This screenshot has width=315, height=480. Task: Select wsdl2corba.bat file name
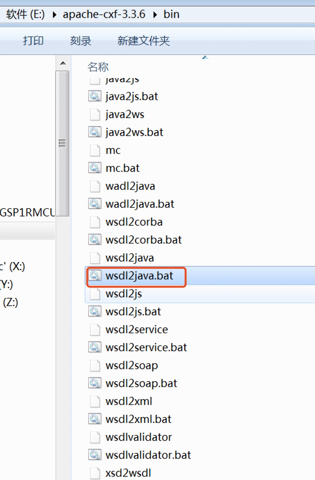144,240
